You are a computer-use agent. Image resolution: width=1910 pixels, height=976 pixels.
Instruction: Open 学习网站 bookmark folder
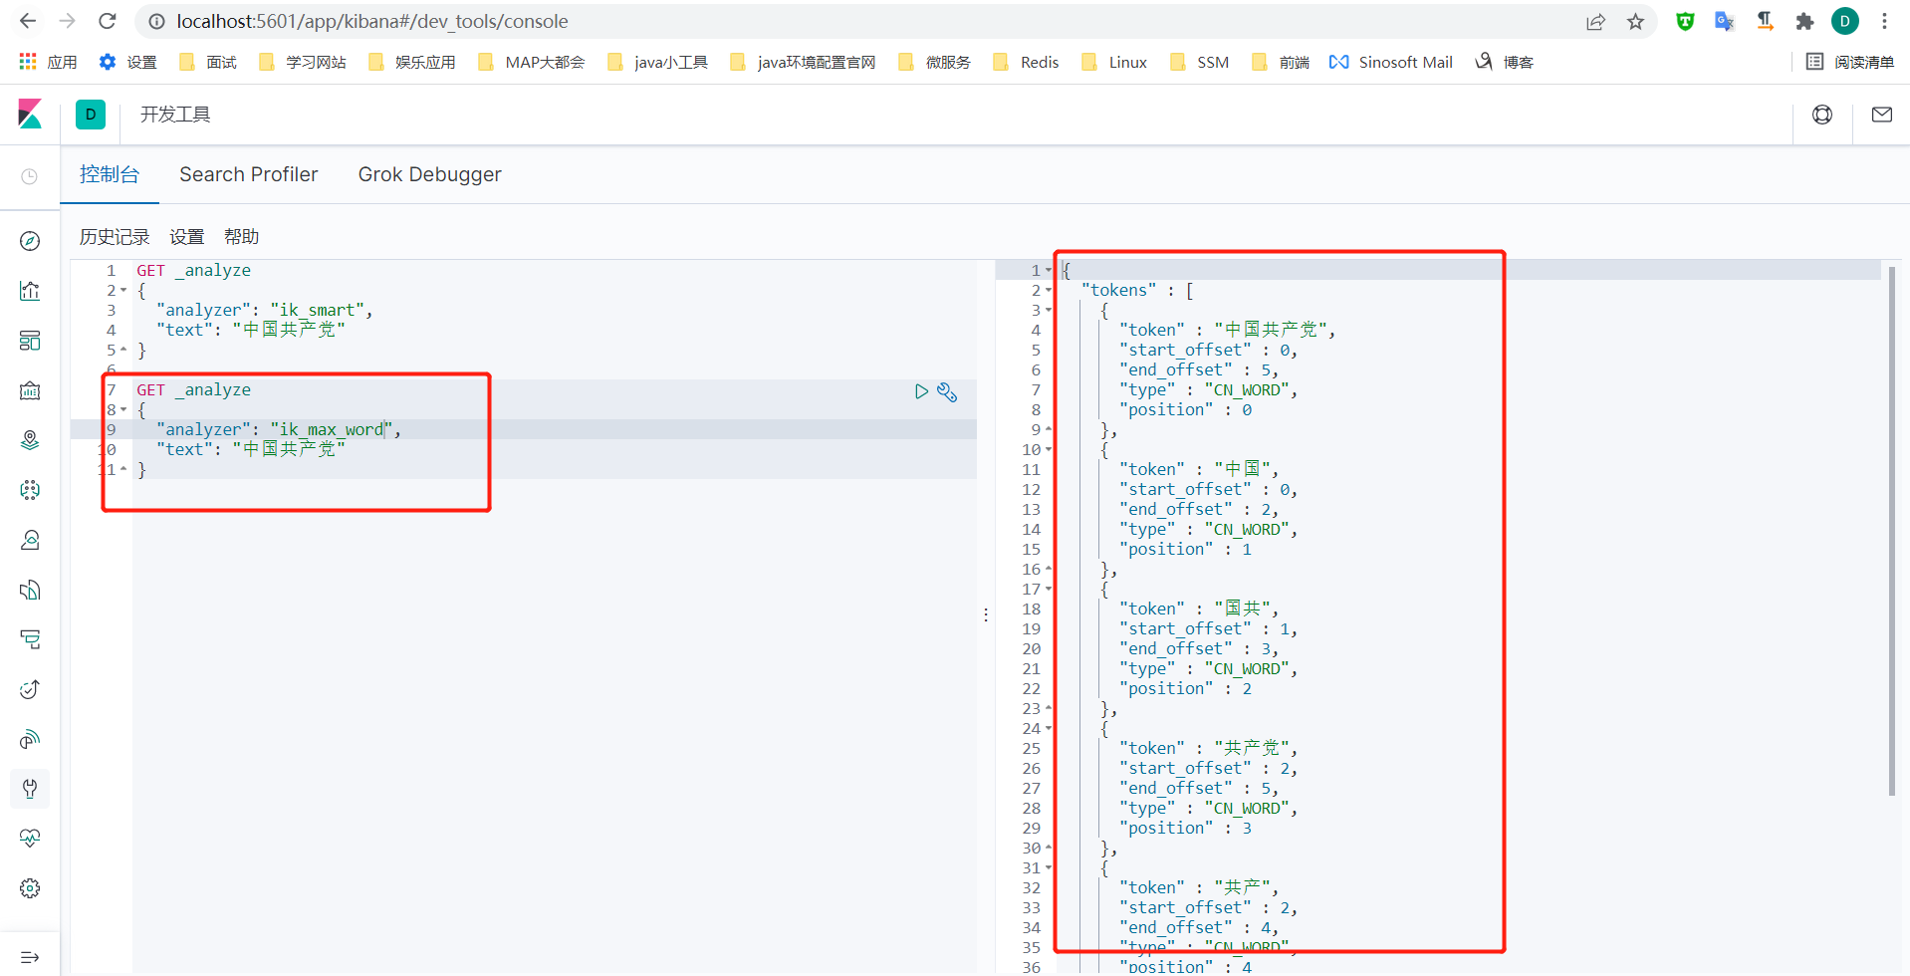tap(303, 62)
